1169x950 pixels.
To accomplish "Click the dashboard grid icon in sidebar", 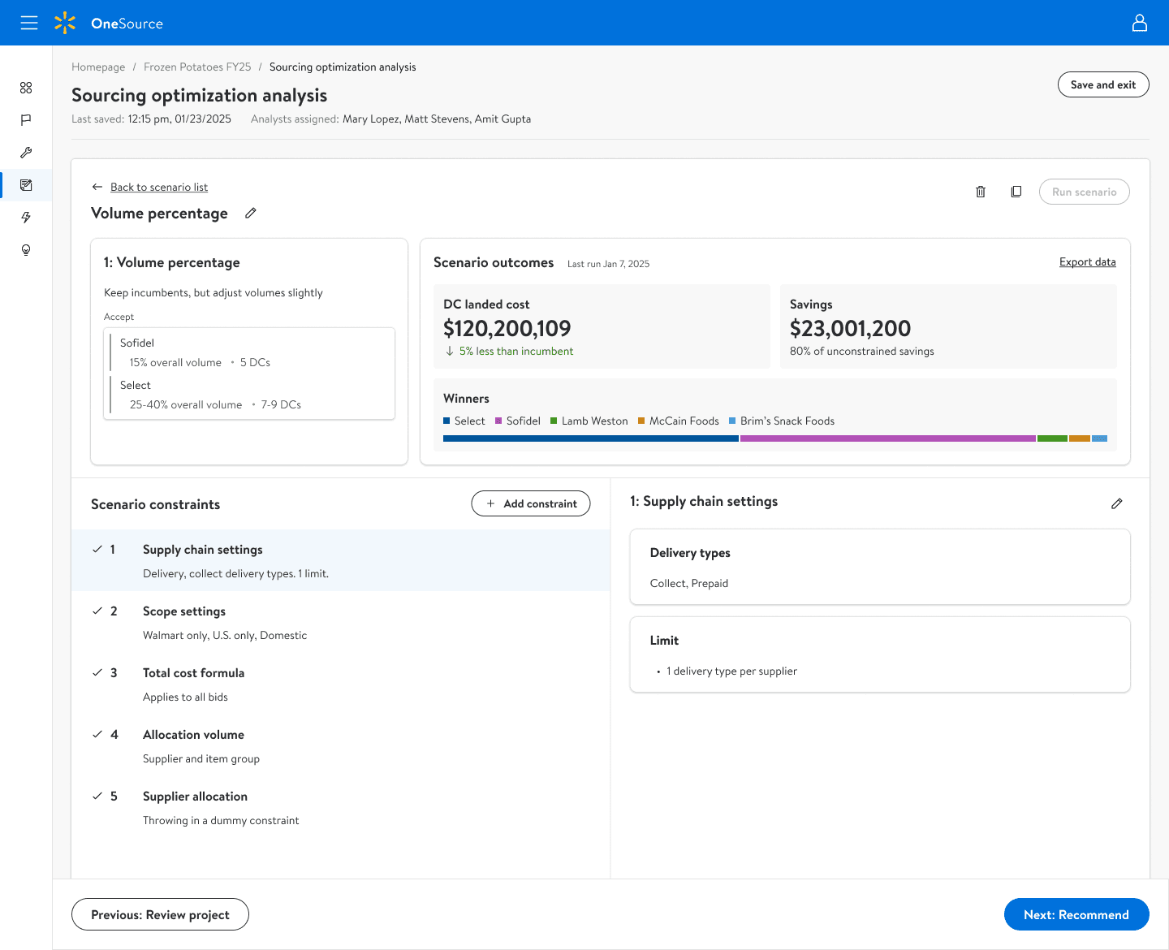I will point(26,88).
